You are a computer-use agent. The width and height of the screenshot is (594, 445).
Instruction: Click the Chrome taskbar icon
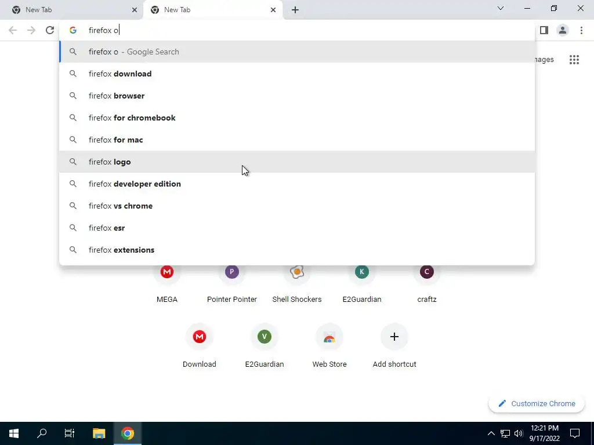tap(128, 433)
